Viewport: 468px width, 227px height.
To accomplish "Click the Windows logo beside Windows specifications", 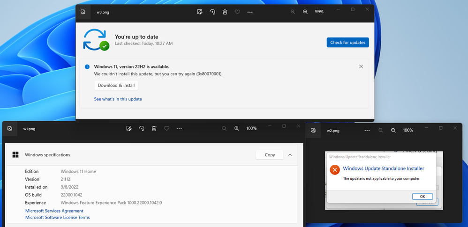I will tap(15, 154).
